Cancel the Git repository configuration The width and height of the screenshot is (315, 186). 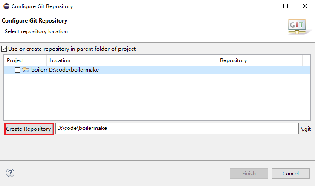point(291,173)
